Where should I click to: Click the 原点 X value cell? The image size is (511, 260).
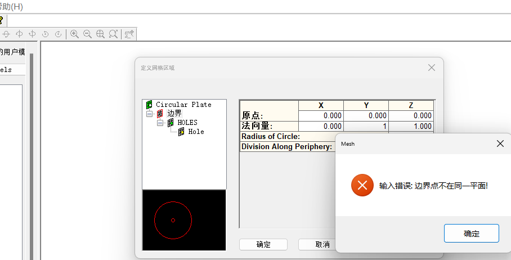click(x=321, y=116)
